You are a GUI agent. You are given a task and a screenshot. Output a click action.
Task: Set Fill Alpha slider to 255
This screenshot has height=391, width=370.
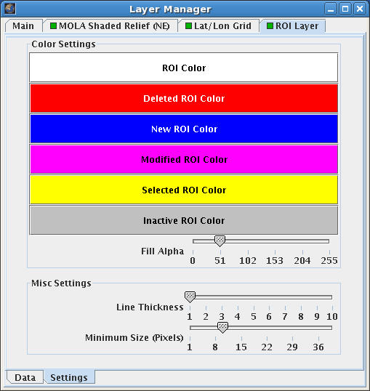point(329,241)
